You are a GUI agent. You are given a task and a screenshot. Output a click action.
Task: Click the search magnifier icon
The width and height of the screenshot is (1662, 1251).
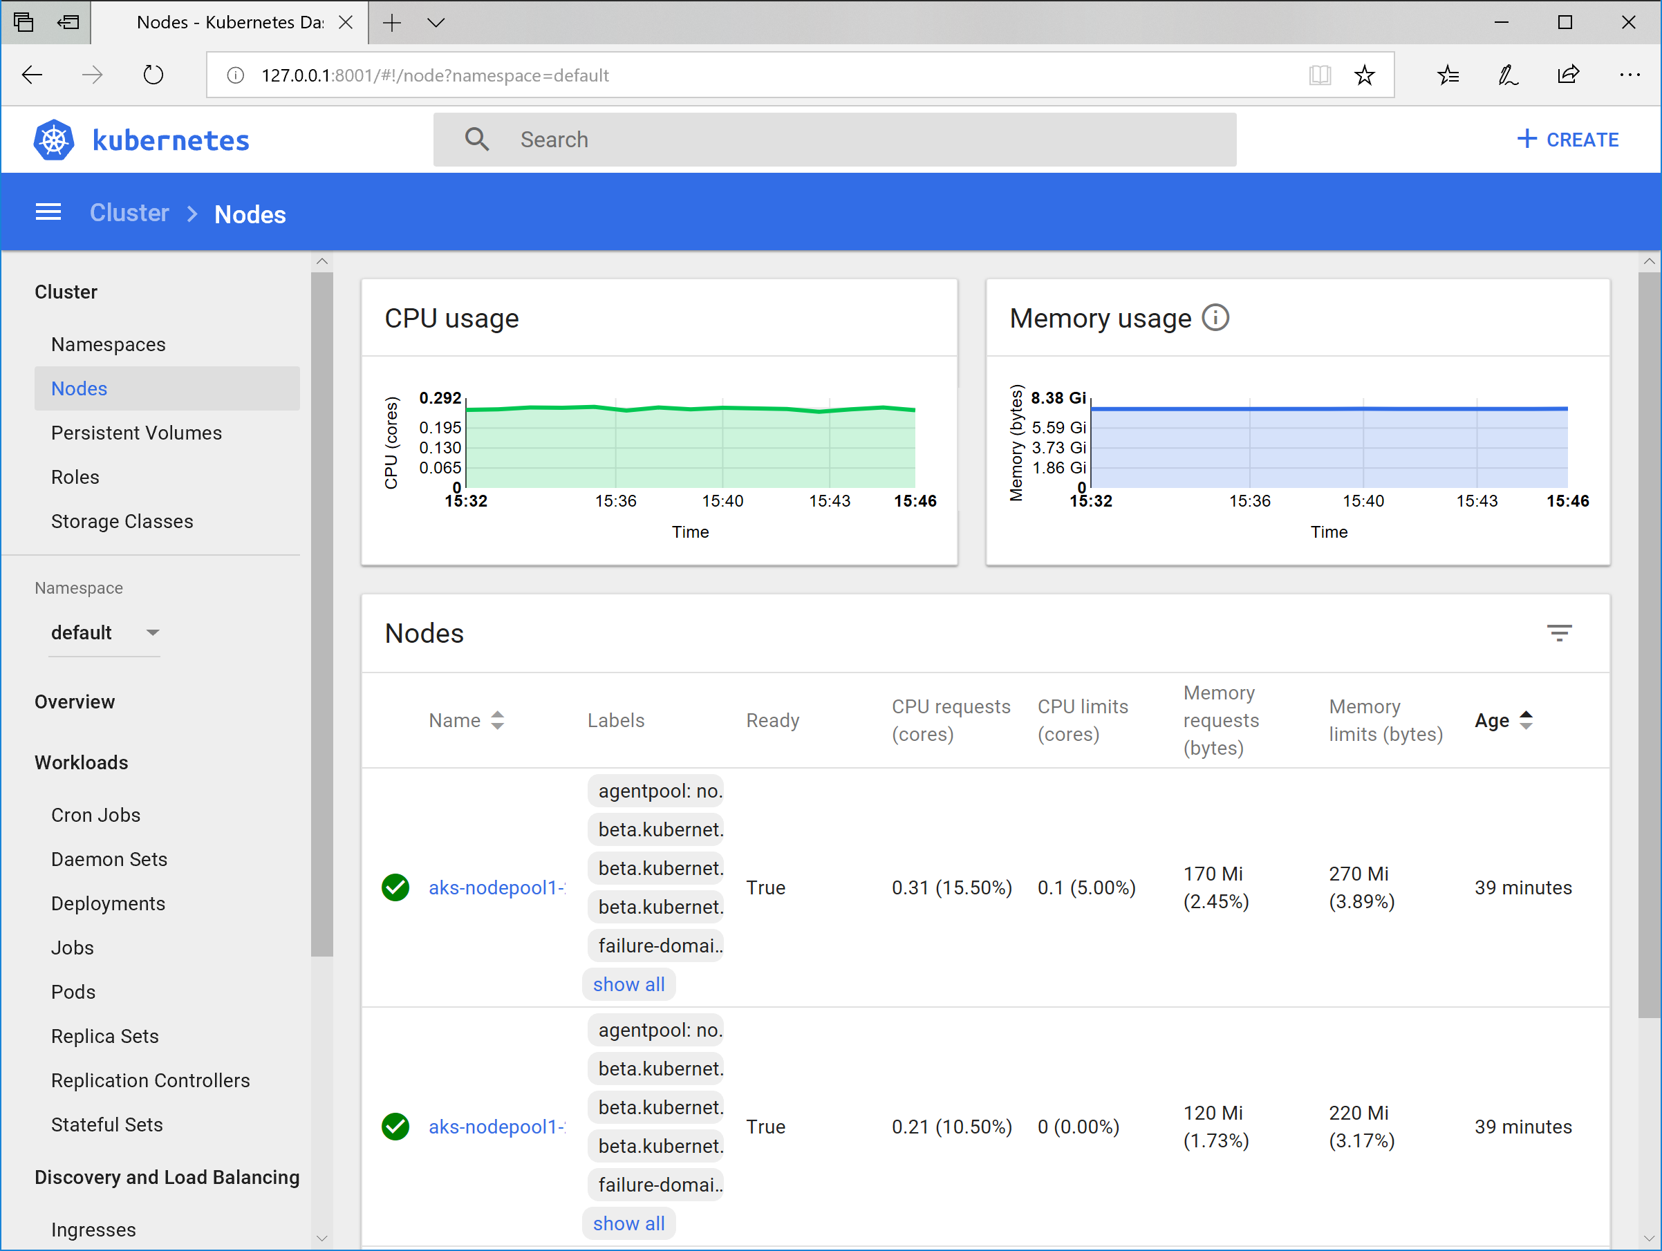pos(476,140)
